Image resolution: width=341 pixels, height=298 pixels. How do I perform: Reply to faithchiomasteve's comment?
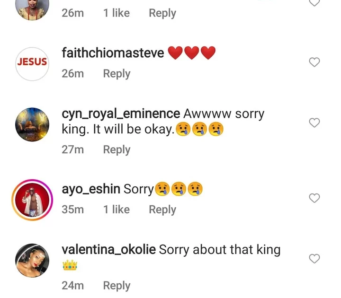pos(117,74)
